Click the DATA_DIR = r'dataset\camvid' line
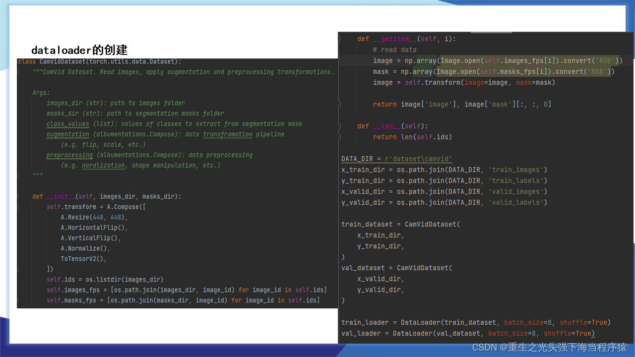The height and width of the screenshot is (357, 635). 396,159
